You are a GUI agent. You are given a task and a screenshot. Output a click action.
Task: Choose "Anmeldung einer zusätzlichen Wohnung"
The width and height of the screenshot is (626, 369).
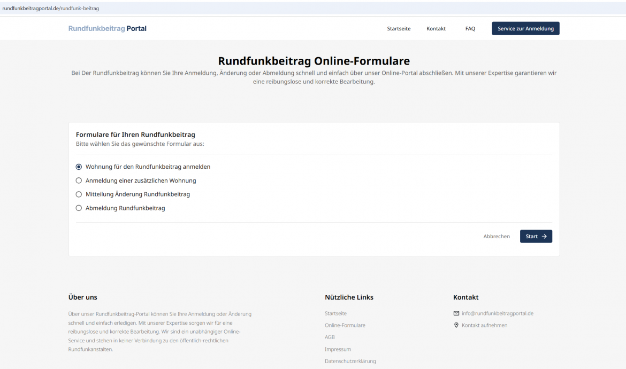point(79,180)
